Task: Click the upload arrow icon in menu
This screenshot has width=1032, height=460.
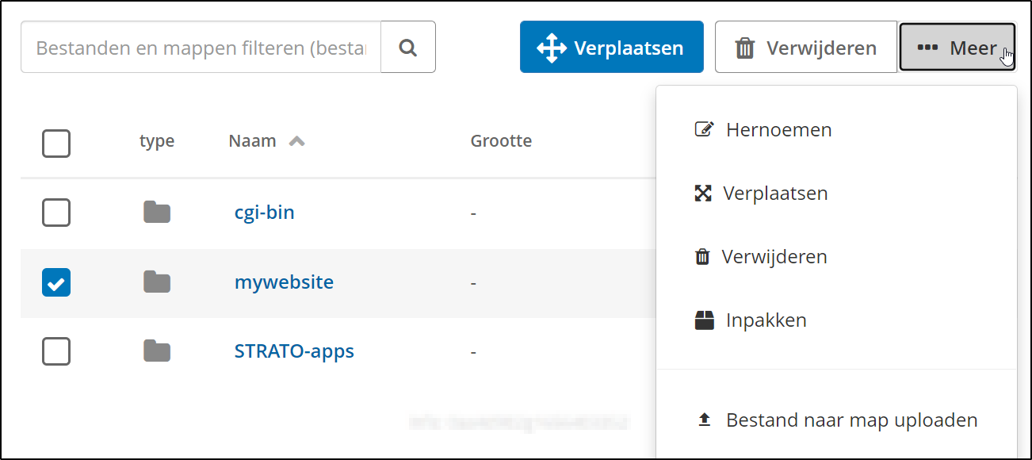Action: coord(704,420)
